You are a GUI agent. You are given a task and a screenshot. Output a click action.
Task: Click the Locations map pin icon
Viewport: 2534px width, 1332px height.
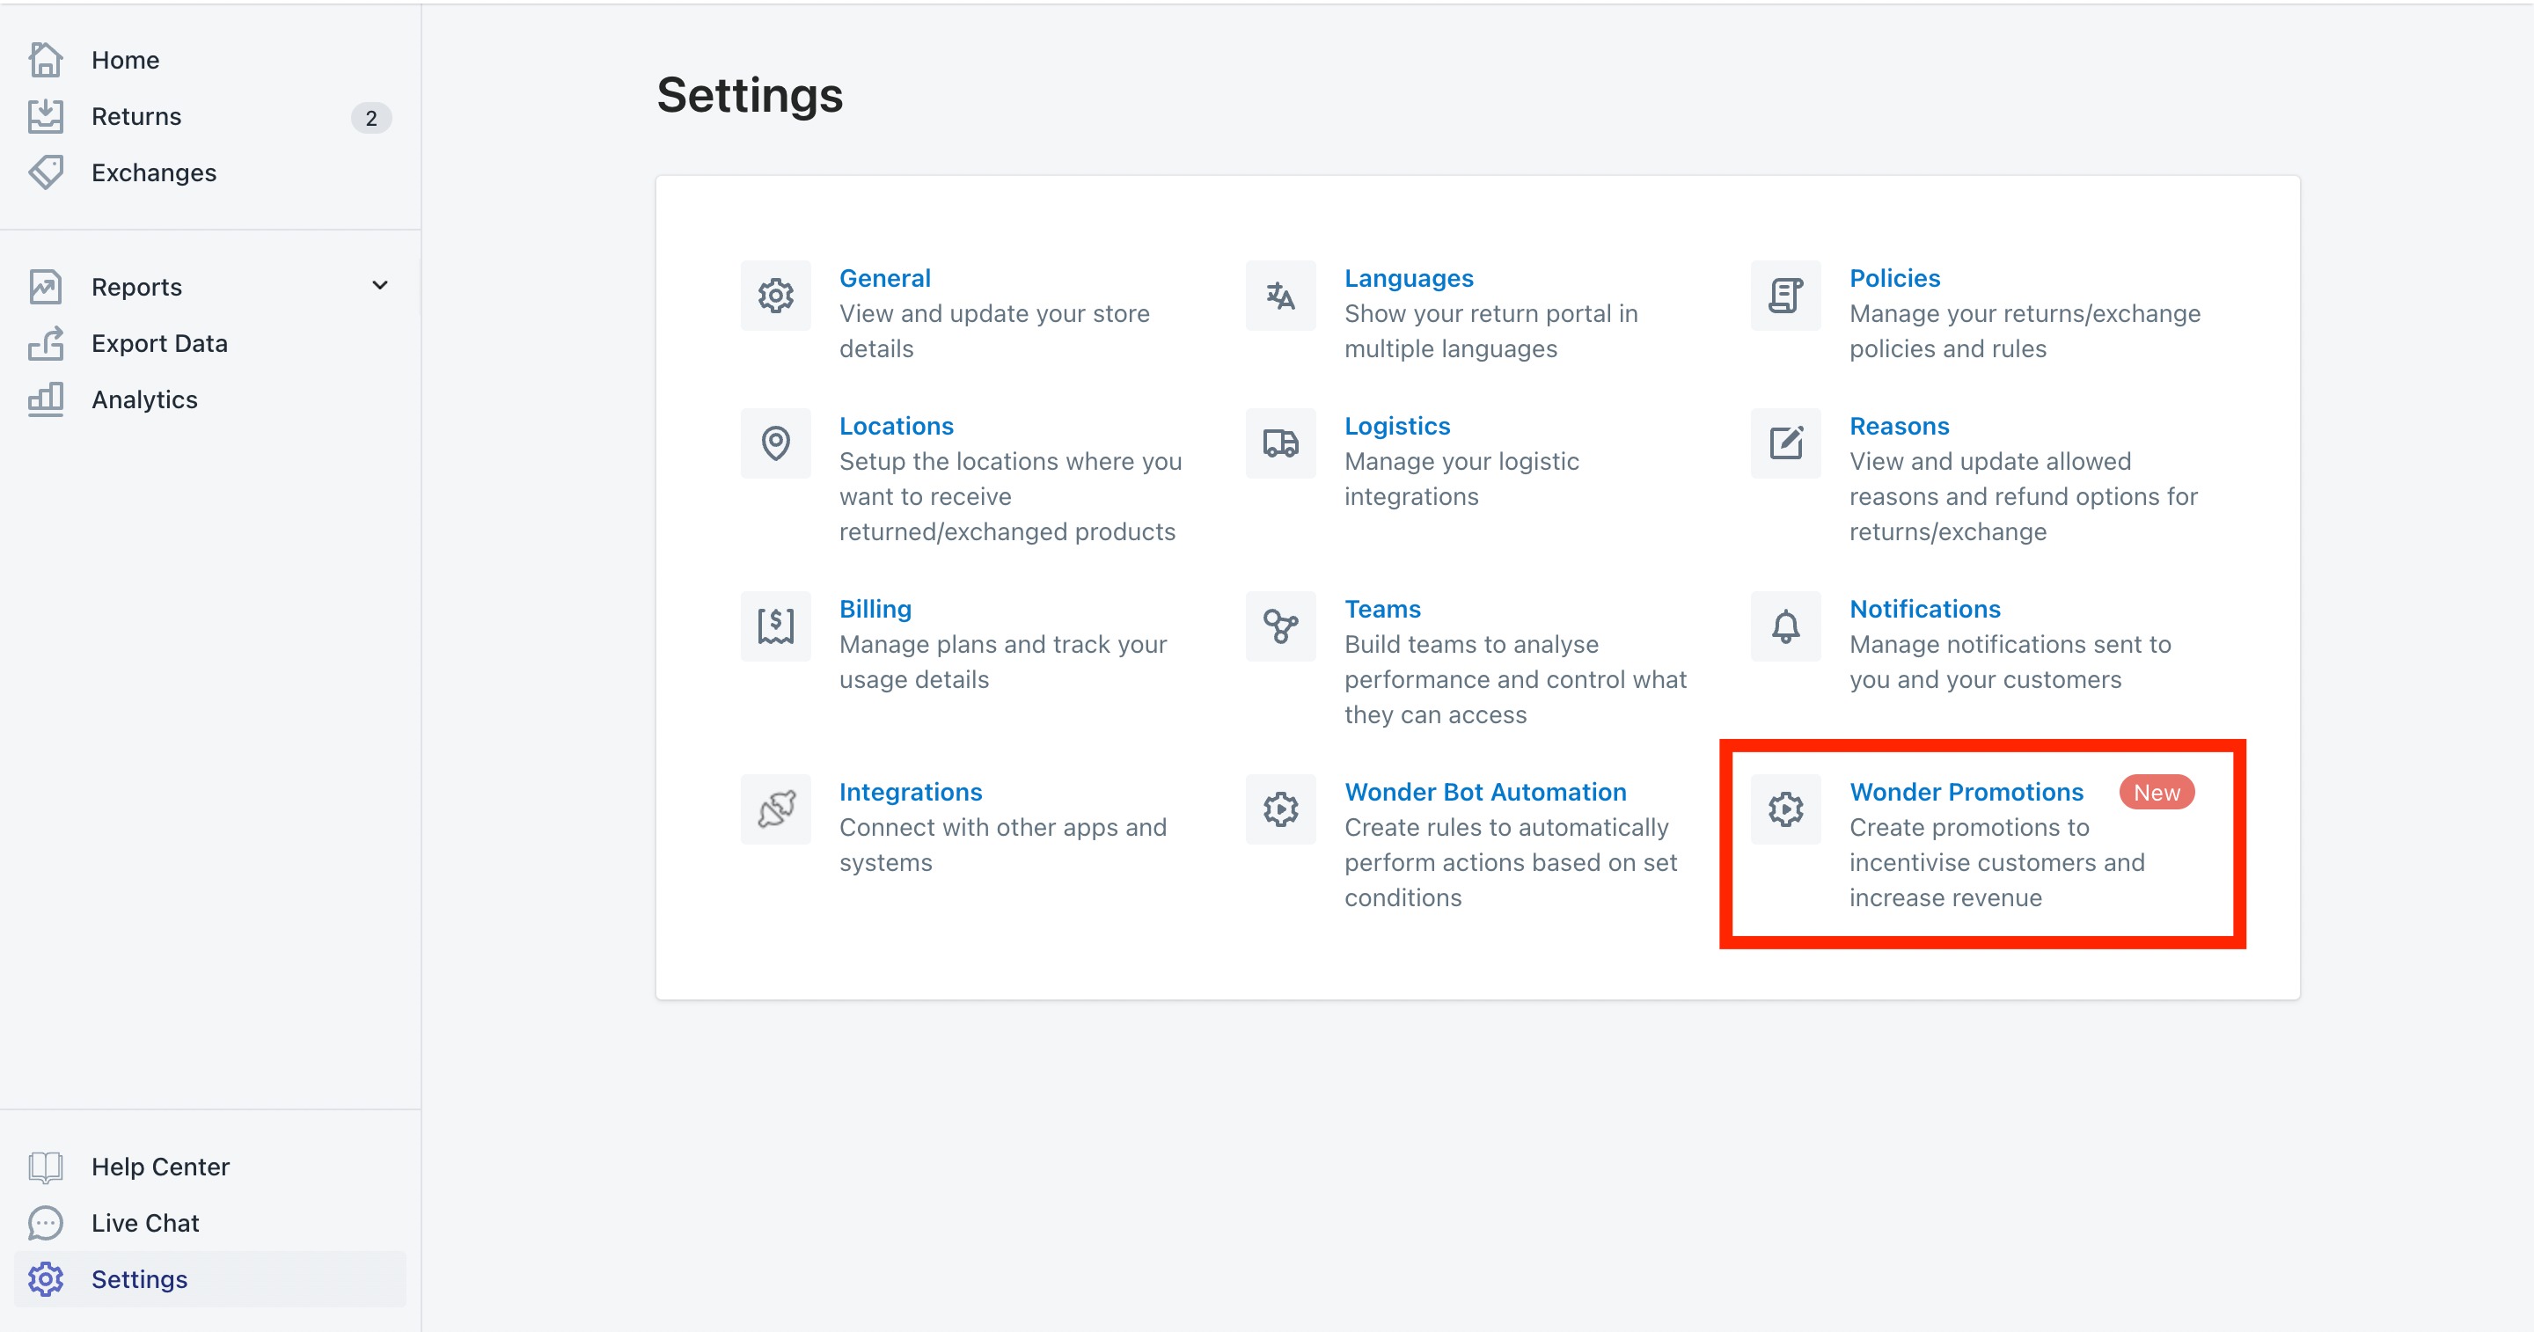[x=775, y=443]
